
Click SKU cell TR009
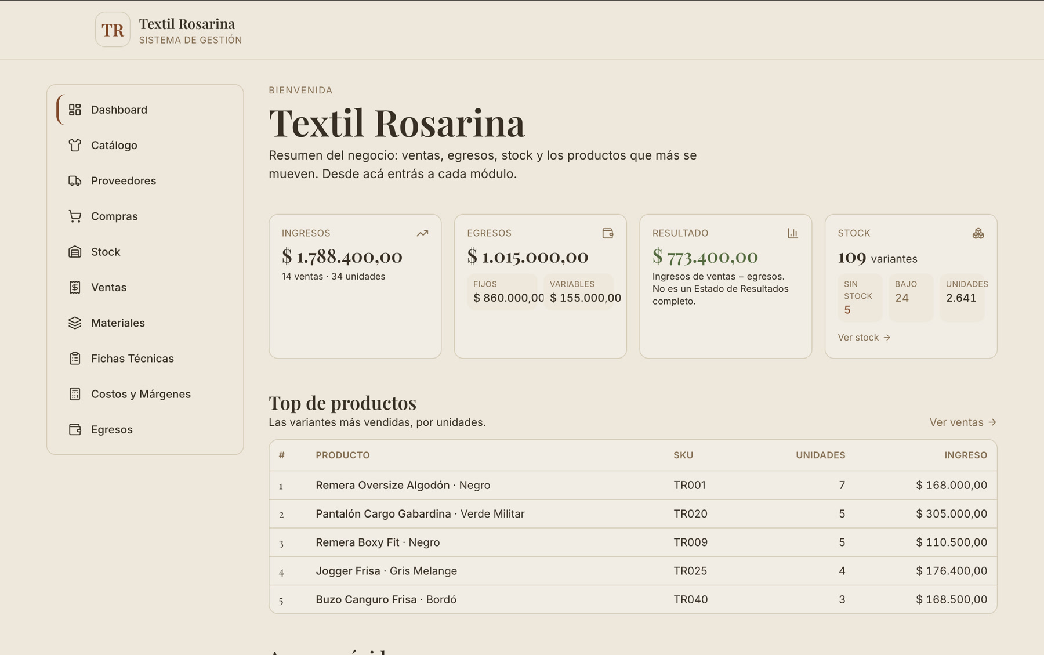(690, 542)
